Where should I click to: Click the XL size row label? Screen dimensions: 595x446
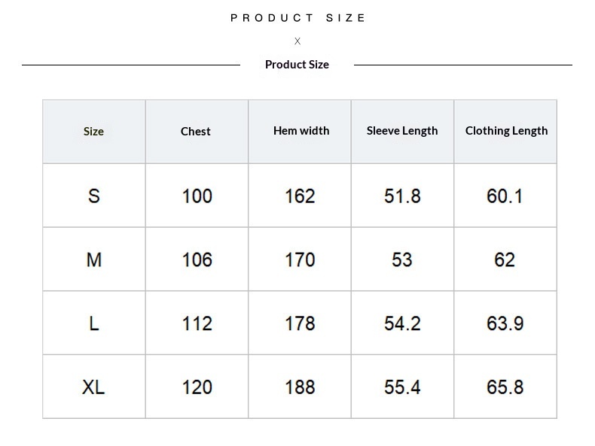(x=93, y=387)
